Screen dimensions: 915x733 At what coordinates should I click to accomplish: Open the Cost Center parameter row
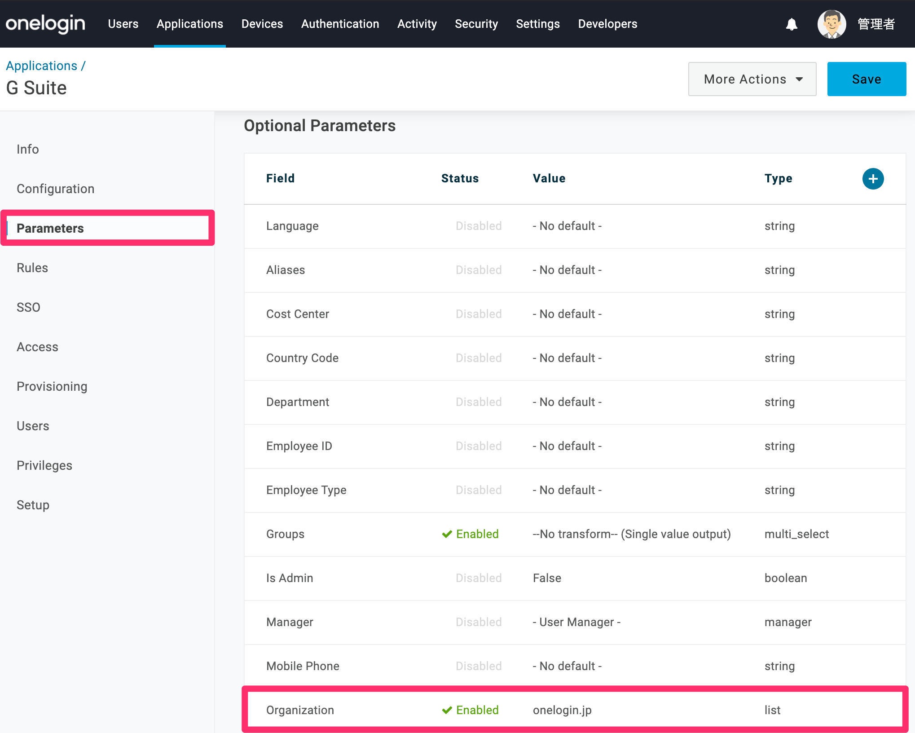(x=575, y=314)
